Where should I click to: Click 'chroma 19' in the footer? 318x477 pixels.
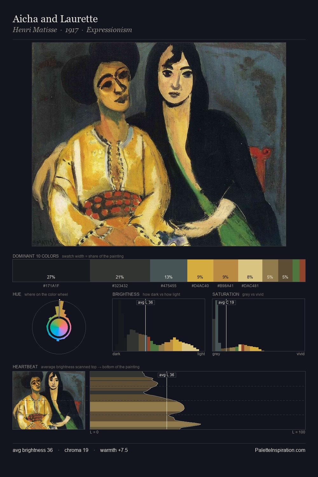pos(76,450)
